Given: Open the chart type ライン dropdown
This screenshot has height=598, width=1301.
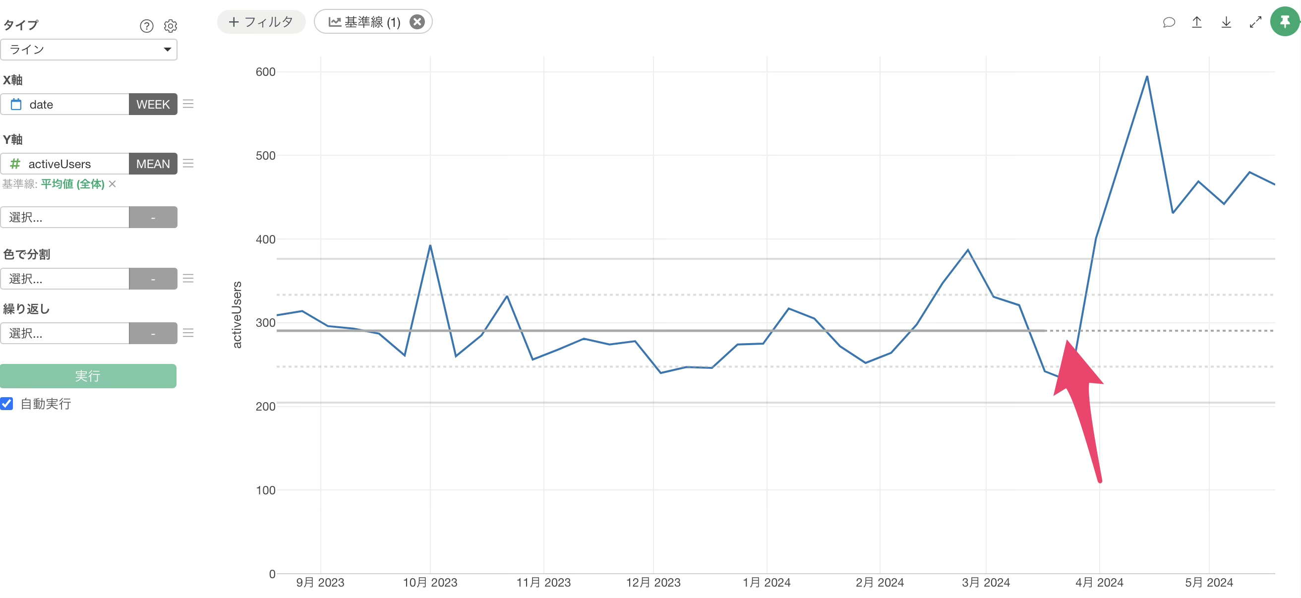Looking at the screenshot, I should pos(89,50).
